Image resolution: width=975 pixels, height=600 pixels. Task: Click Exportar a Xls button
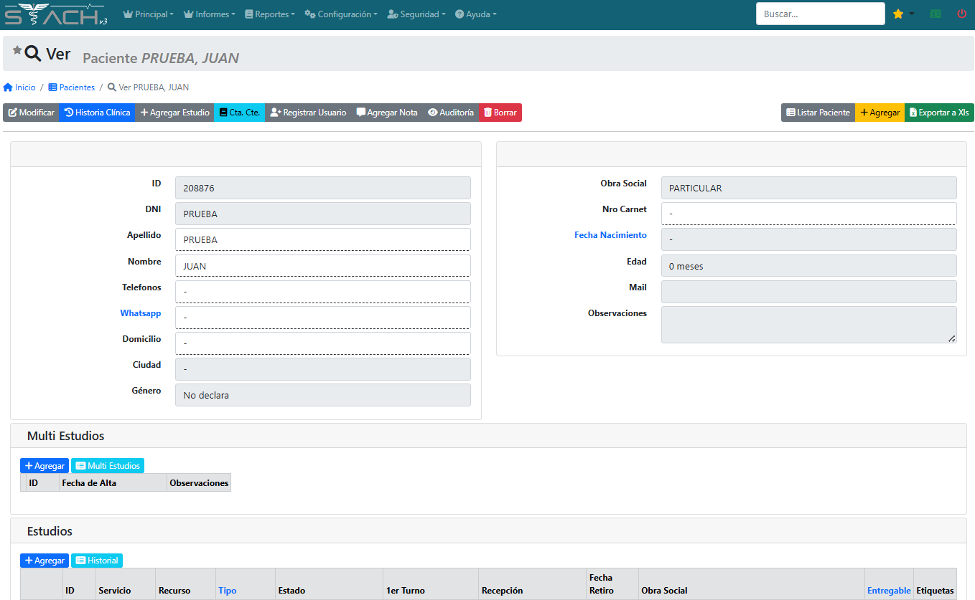939,113
